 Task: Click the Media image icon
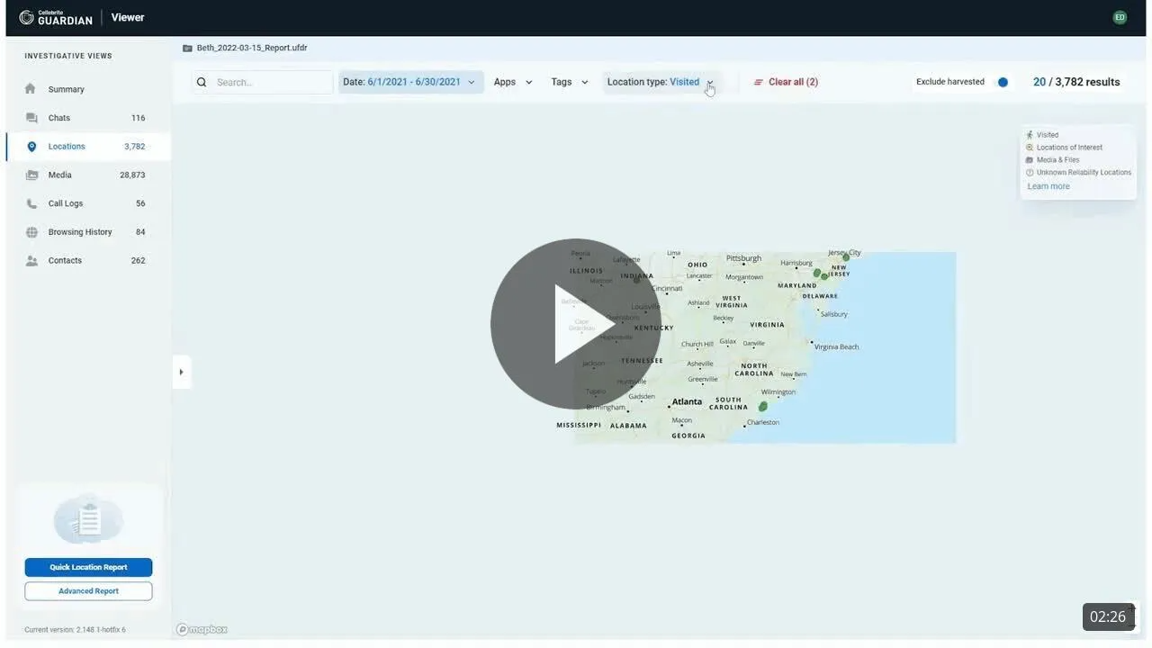pos(31,175)
